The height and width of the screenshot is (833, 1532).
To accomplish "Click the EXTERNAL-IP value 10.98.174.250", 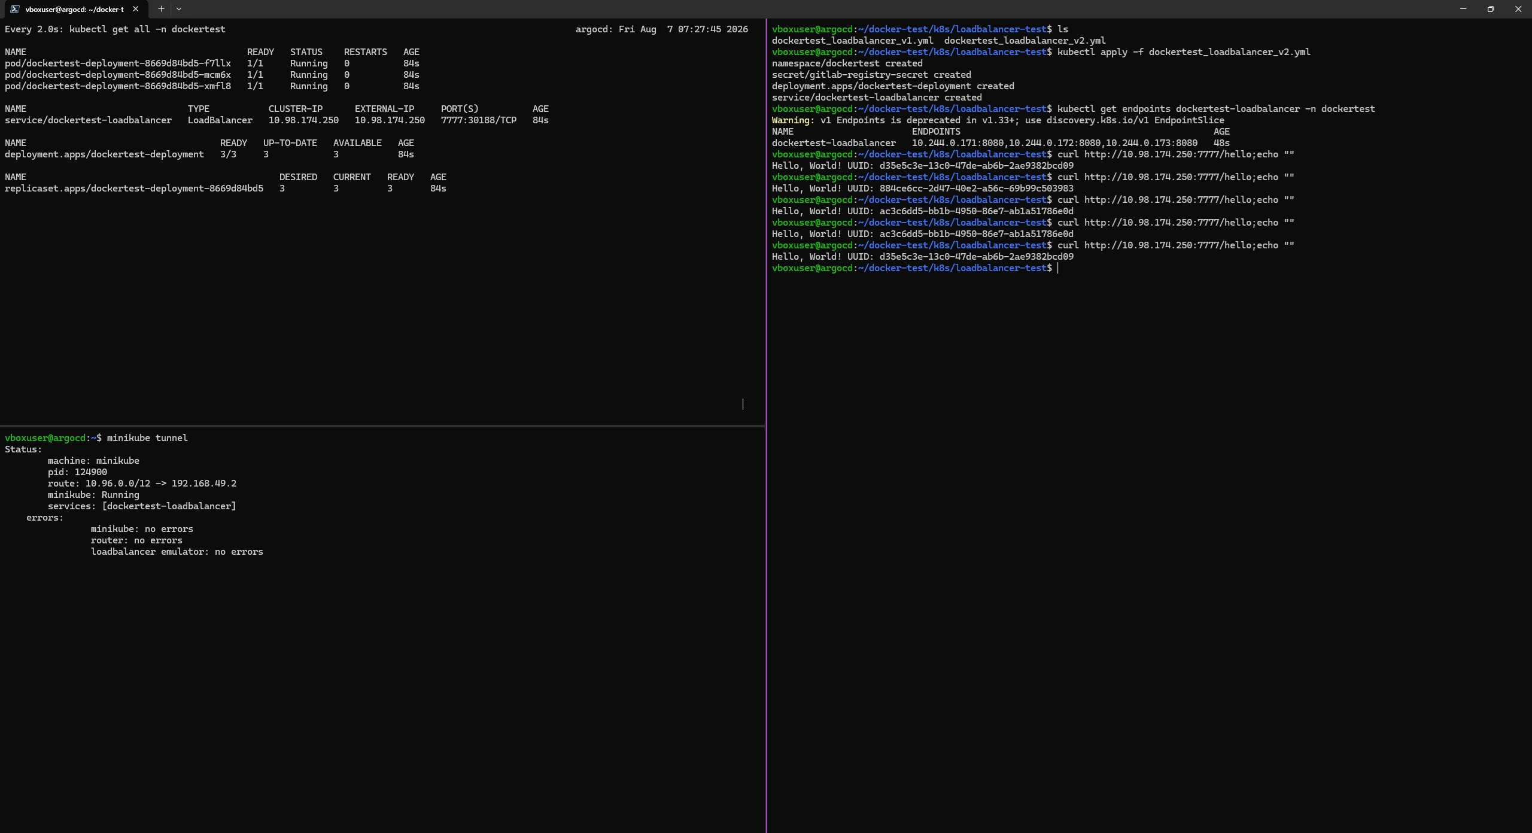I will click(390, 120).
